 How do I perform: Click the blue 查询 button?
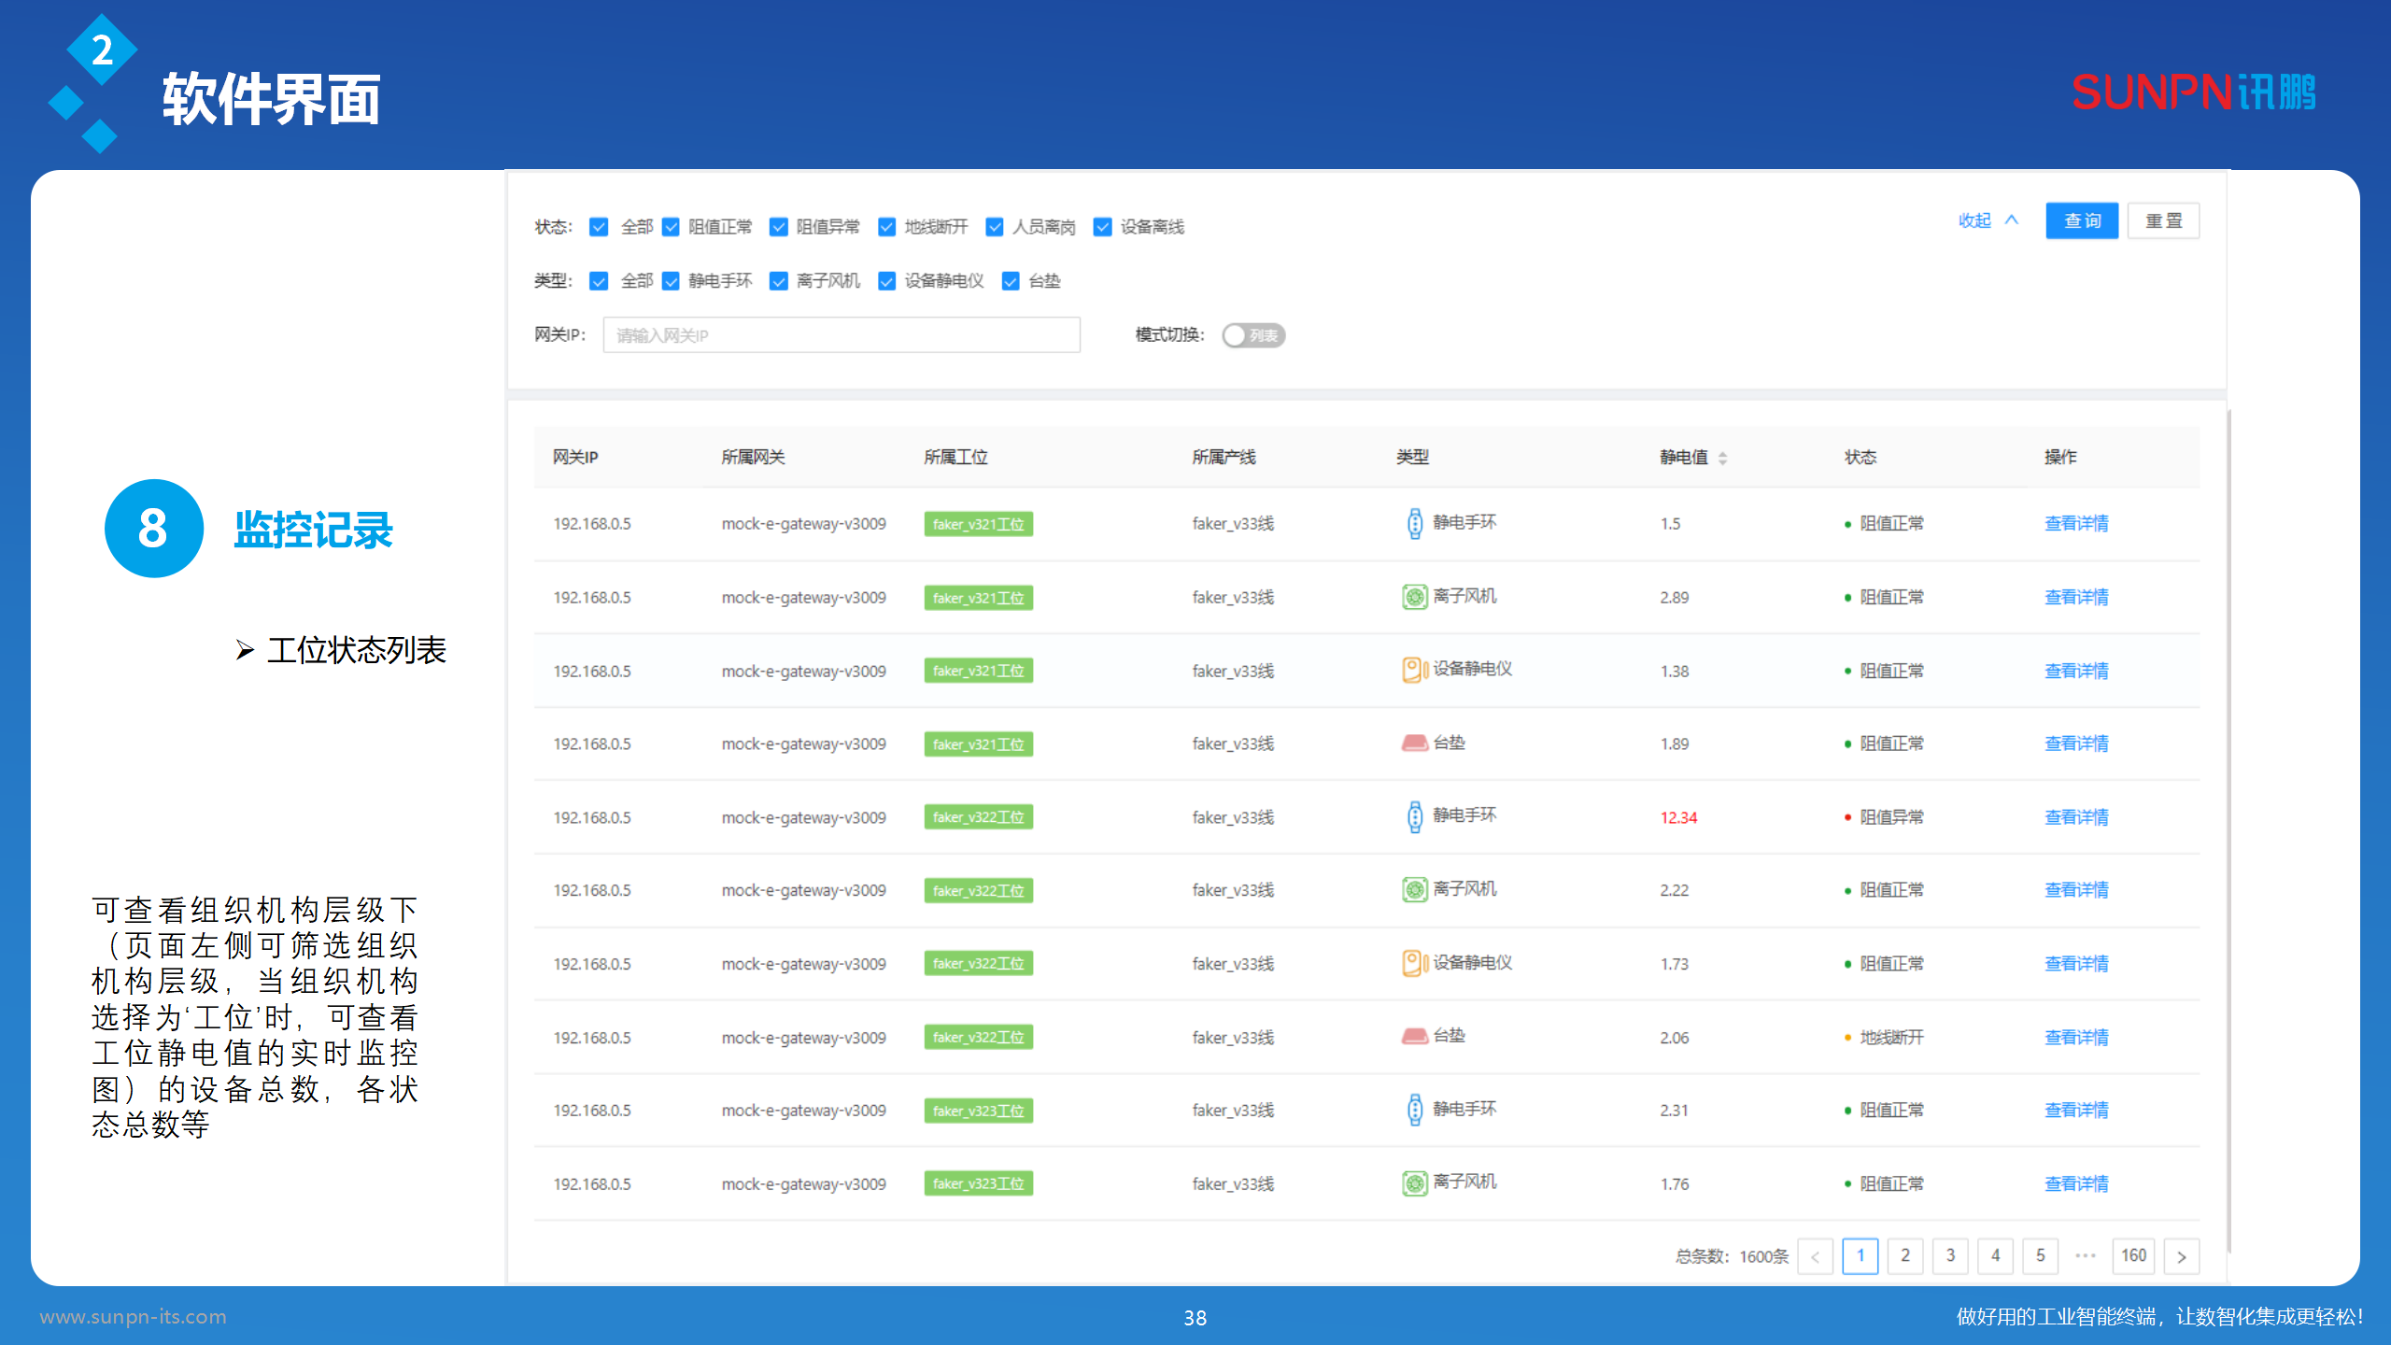click(x=2081, y=220)
